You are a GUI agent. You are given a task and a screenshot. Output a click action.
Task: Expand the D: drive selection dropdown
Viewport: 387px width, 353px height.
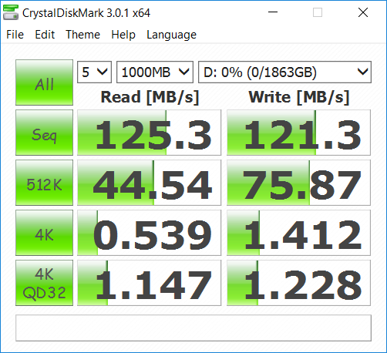click(x=284, y=72)
